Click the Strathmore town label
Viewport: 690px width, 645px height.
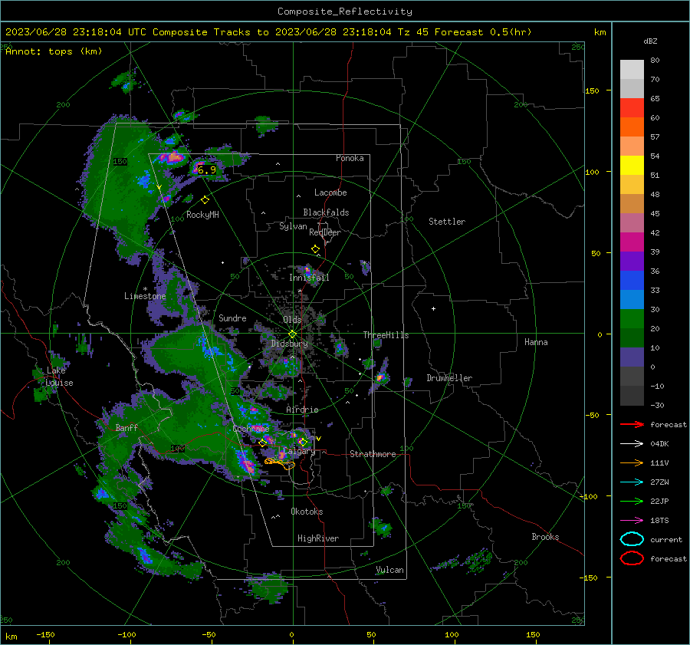point(373,454)
